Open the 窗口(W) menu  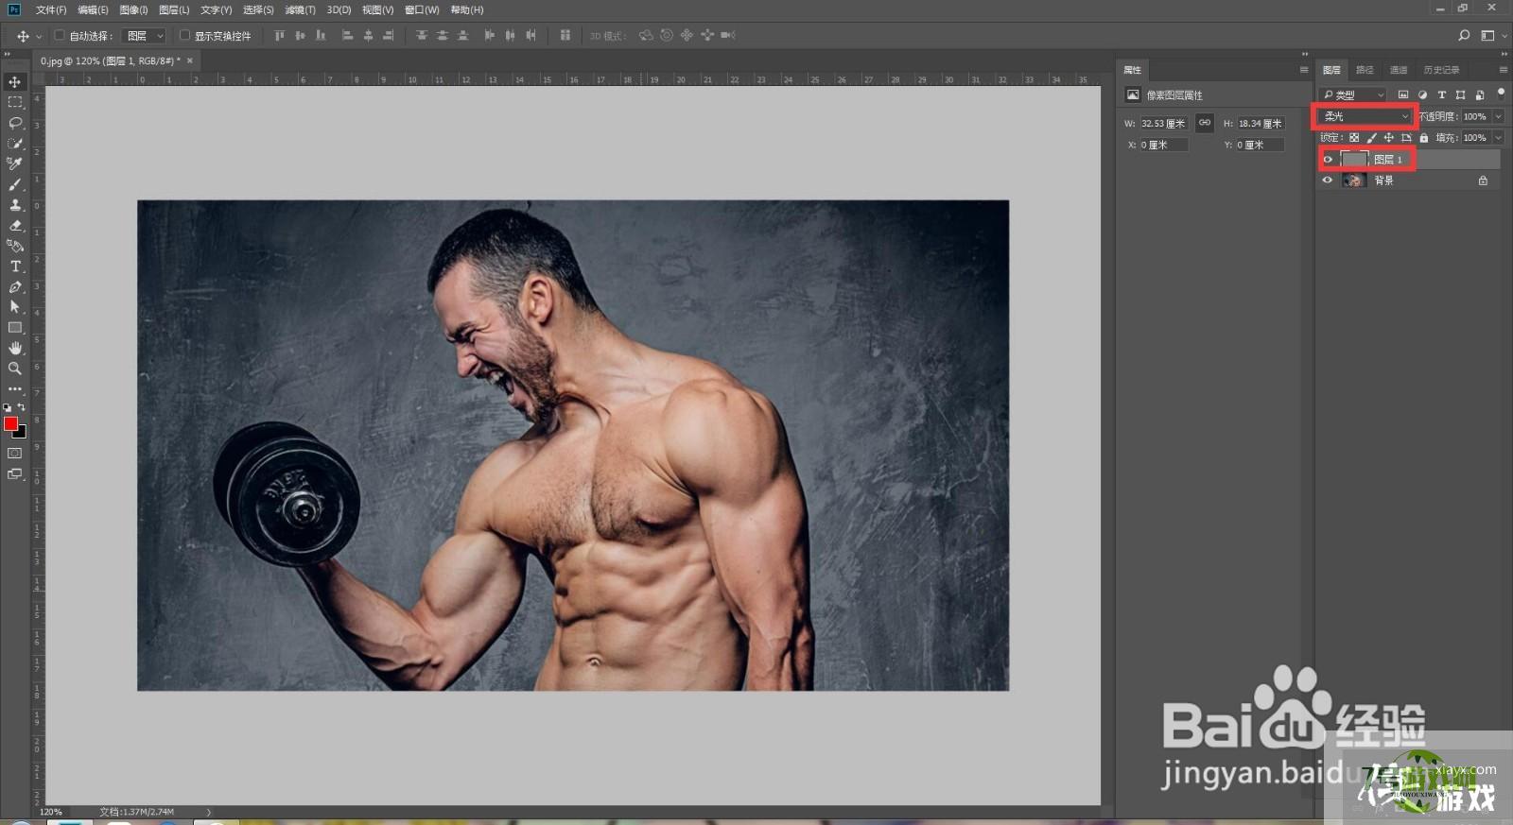(x=422, y=9)
